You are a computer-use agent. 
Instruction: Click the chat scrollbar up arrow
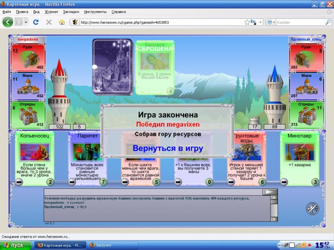(274, 197)
